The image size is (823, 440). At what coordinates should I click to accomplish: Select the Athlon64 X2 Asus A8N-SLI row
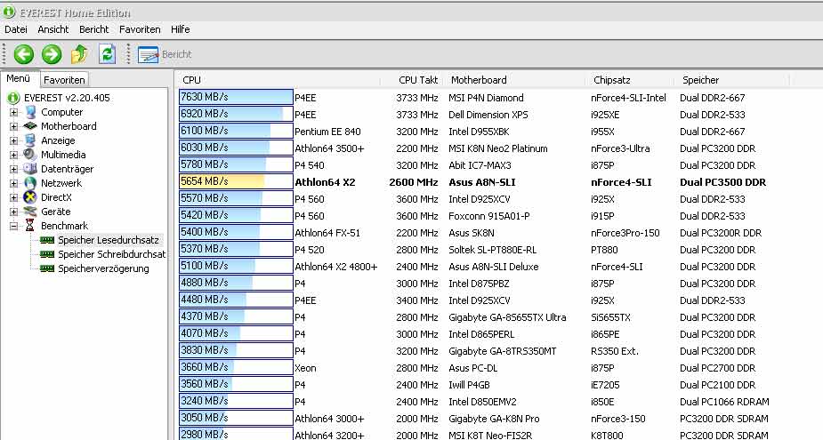(472, 182)
